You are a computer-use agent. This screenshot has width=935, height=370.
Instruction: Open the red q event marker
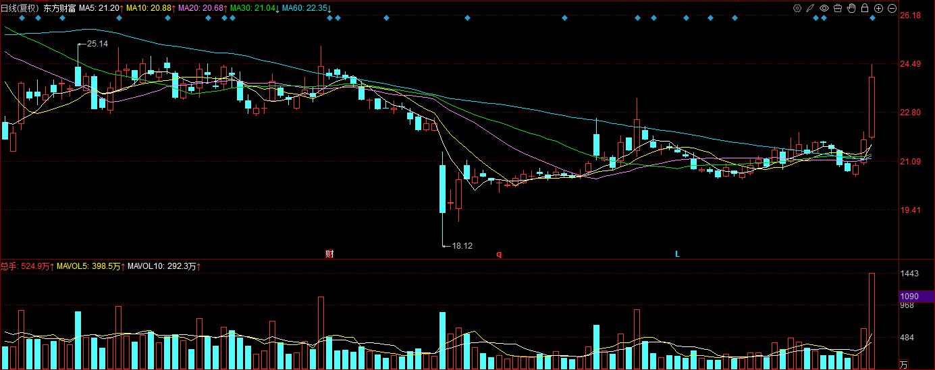coord(499,254)
